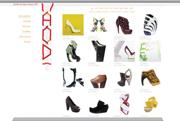Filter the gallery by year 2007
Image resolution: width=180 pixels, height=121 pixels.
[x=131, y=9]
